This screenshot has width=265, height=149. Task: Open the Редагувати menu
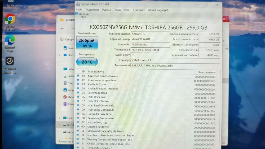click(x=92, y=10)
